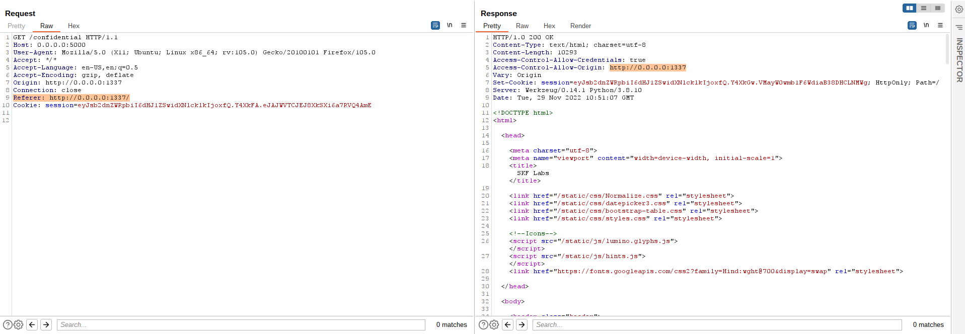Open Request search settings gear

tap(19, 324)
